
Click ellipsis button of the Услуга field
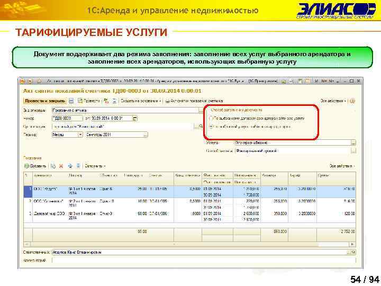(353, 143)
